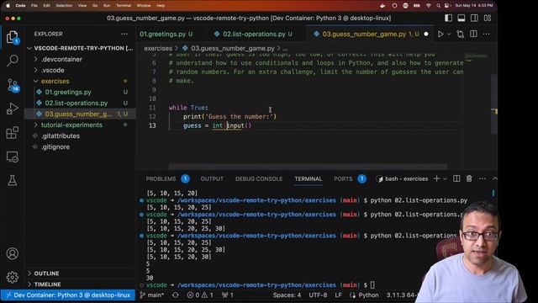Open Explorer views and more actions ellipsis
The image size is (538, 303).
[124, 34]
